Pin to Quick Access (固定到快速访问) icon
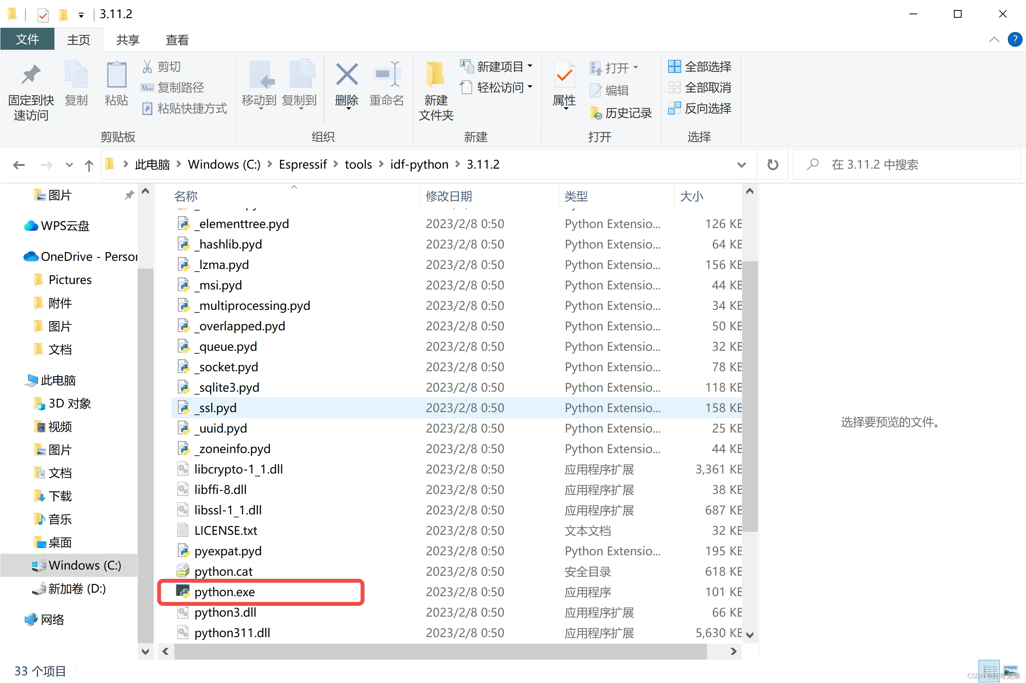 pos(30,75)
